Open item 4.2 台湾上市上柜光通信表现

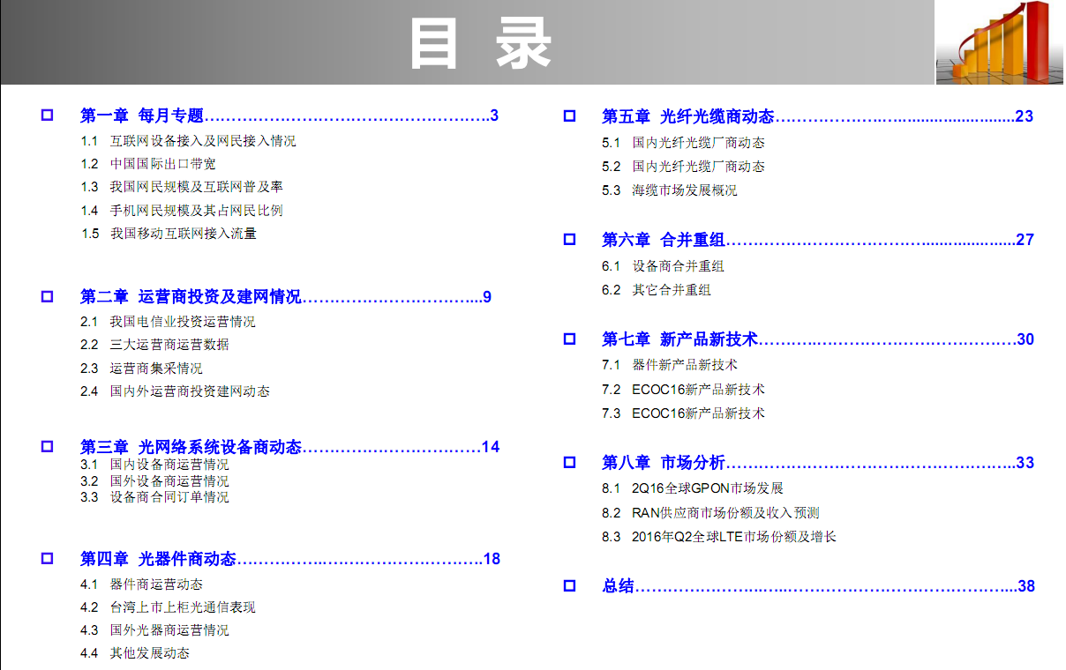(x=182, y=607)
